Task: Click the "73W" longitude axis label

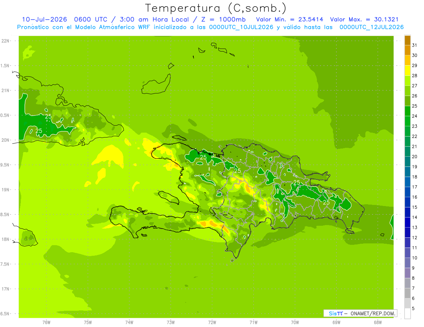Action: point(171,322)
